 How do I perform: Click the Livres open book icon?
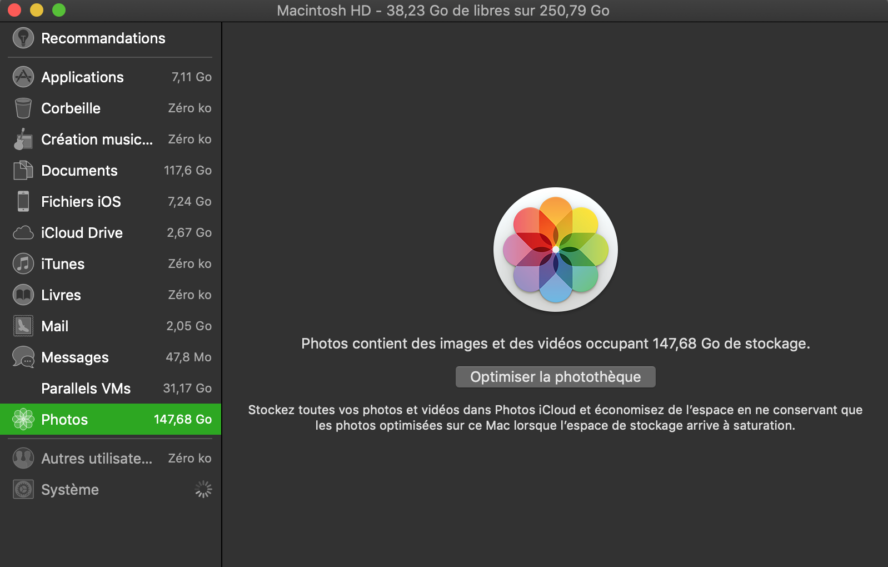point(23,295)
